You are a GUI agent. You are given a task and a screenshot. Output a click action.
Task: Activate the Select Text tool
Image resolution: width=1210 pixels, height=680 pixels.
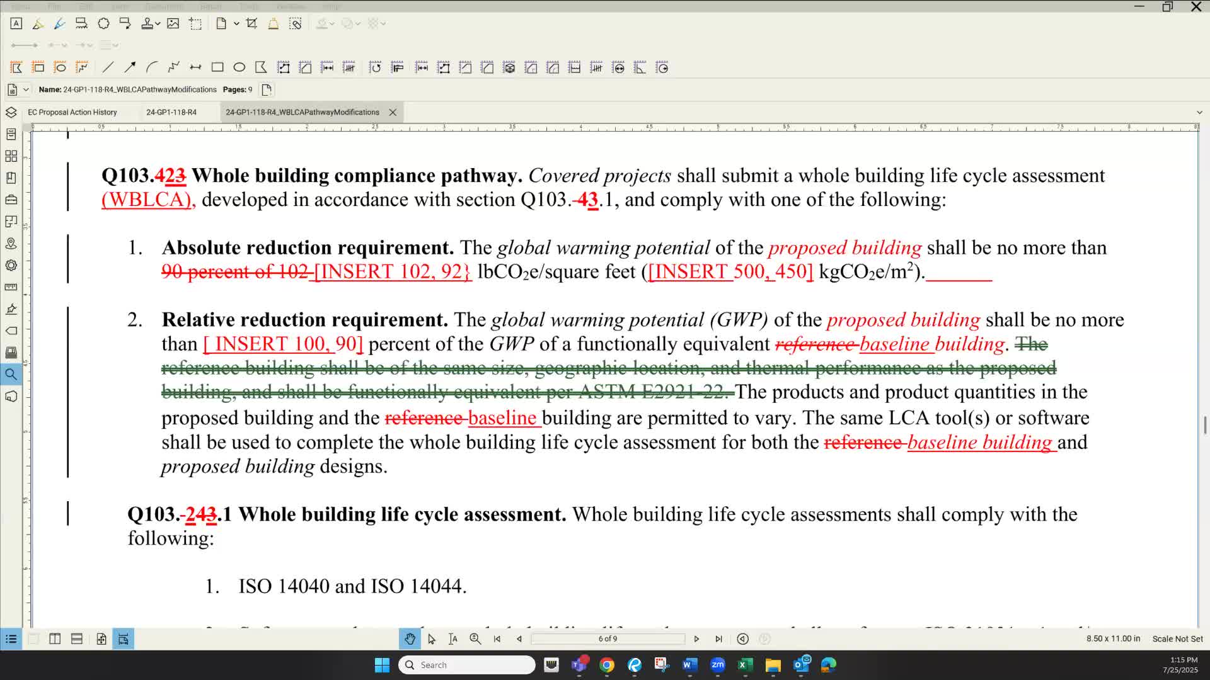coord(453,639)
